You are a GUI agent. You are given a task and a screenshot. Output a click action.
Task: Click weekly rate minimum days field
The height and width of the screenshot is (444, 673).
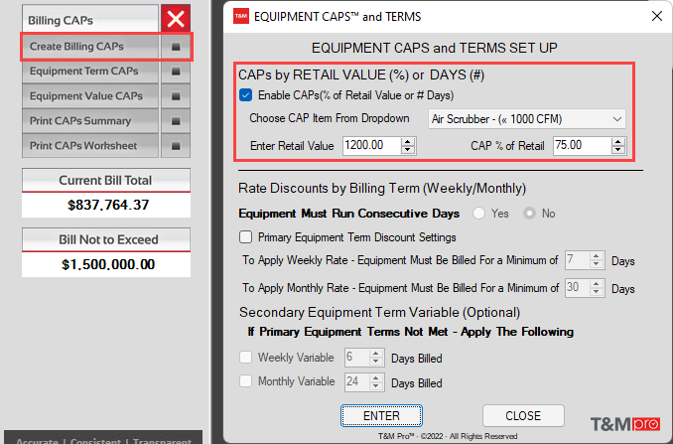click(x=577, y=260)
